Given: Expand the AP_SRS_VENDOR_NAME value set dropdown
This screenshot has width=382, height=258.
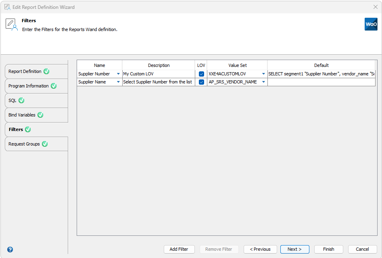Looking at the screenshot, I should [x=263, y=82].
